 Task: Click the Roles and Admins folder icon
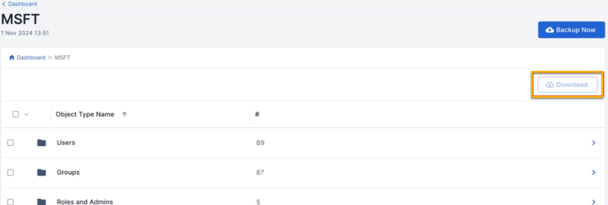42,202
